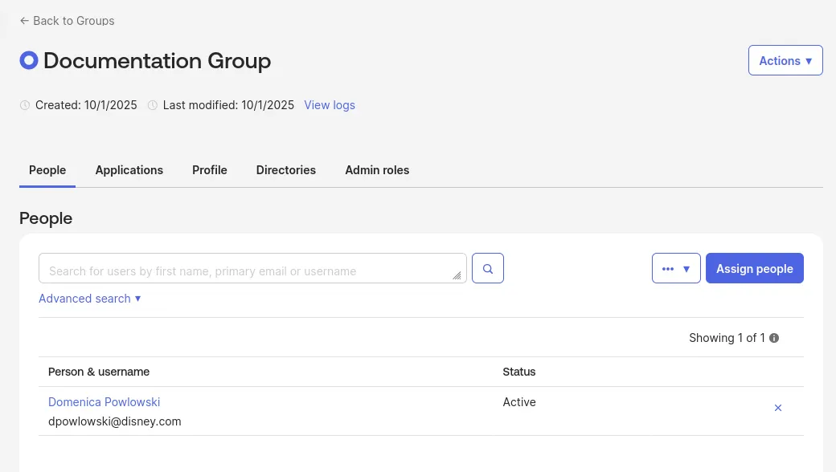The image size is (836, 472).
Task: Select the People tab
Action: click(47, 170)
